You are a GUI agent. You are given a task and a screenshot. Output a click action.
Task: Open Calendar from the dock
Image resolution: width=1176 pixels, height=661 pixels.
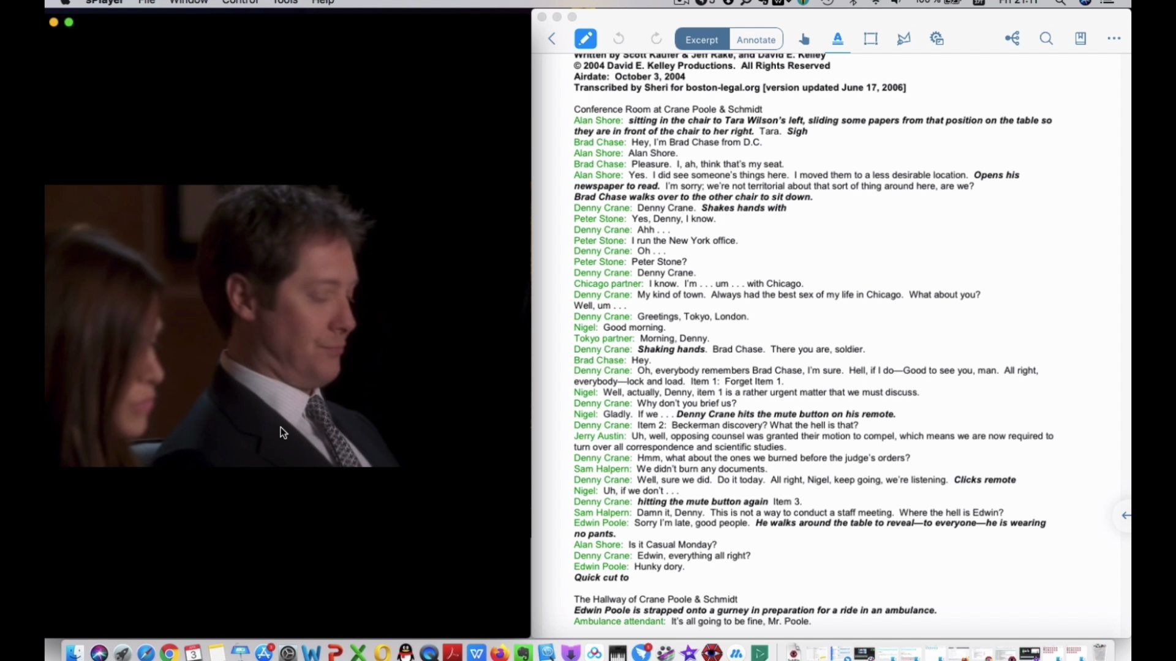tap(193, 653)
